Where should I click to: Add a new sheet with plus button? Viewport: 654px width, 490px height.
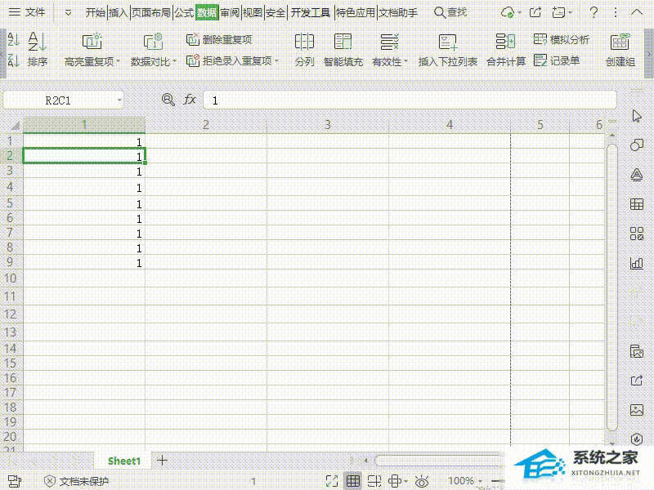(162, 461)
